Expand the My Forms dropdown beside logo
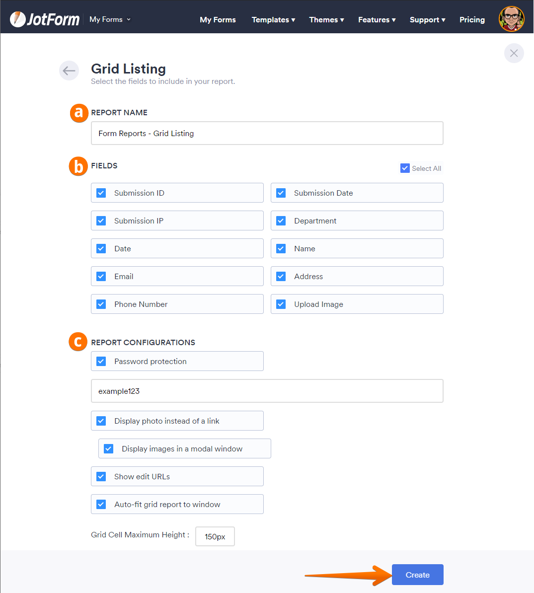Image resolution: width=534 pixels, height=593 pixels. [110, 19]
